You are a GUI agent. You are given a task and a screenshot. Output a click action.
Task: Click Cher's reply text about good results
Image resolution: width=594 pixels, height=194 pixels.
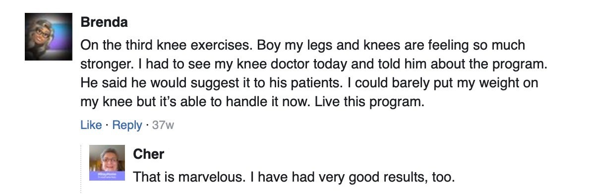point(294,177)
